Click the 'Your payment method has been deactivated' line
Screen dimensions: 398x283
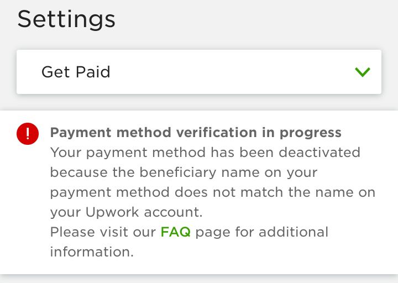(205, 153)
